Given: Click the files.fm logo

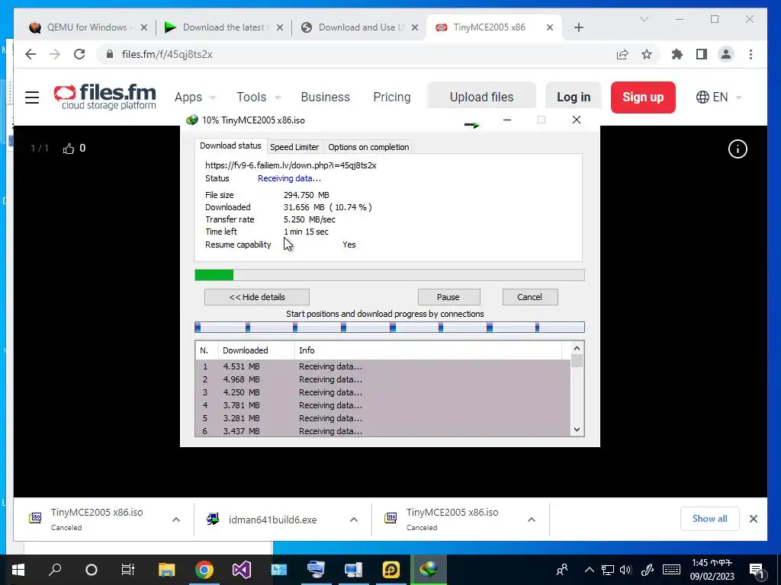Looking at the screenshot, I should pyautogui.click(x=104, y=97).
